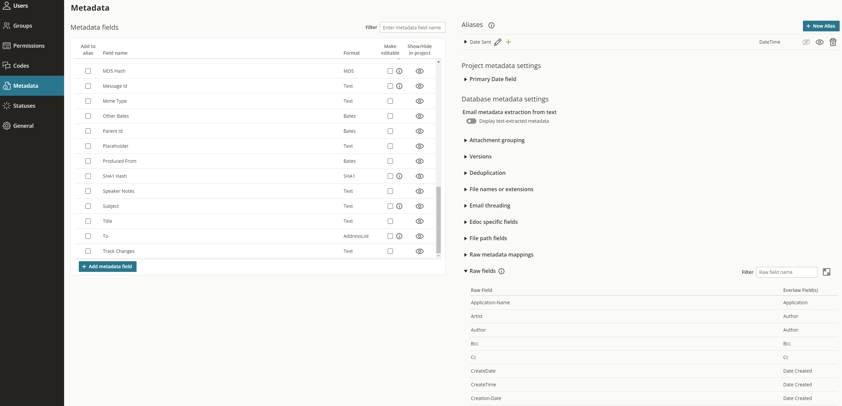Screen dimensions: 842x406
Task: Collapse the Raw fields section
Action: point(466,271)
